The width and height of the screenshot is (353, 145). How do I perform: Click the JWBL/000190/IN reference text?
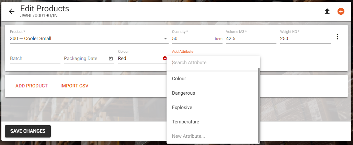click(39, 16)
